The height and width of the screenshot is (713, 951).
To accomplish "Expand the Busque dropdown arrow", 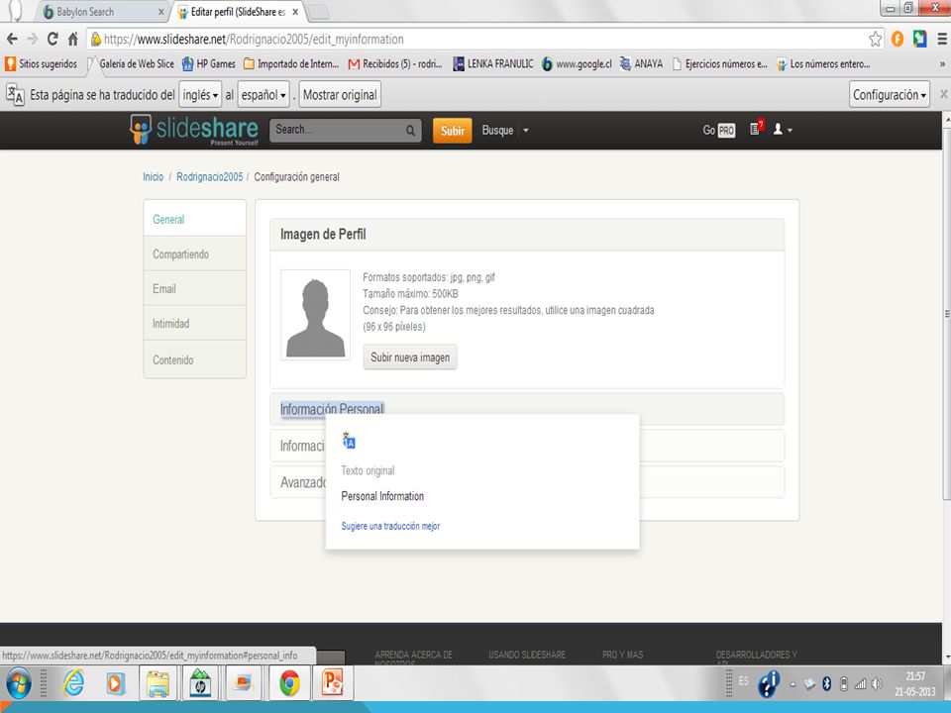I will (526, 131).
